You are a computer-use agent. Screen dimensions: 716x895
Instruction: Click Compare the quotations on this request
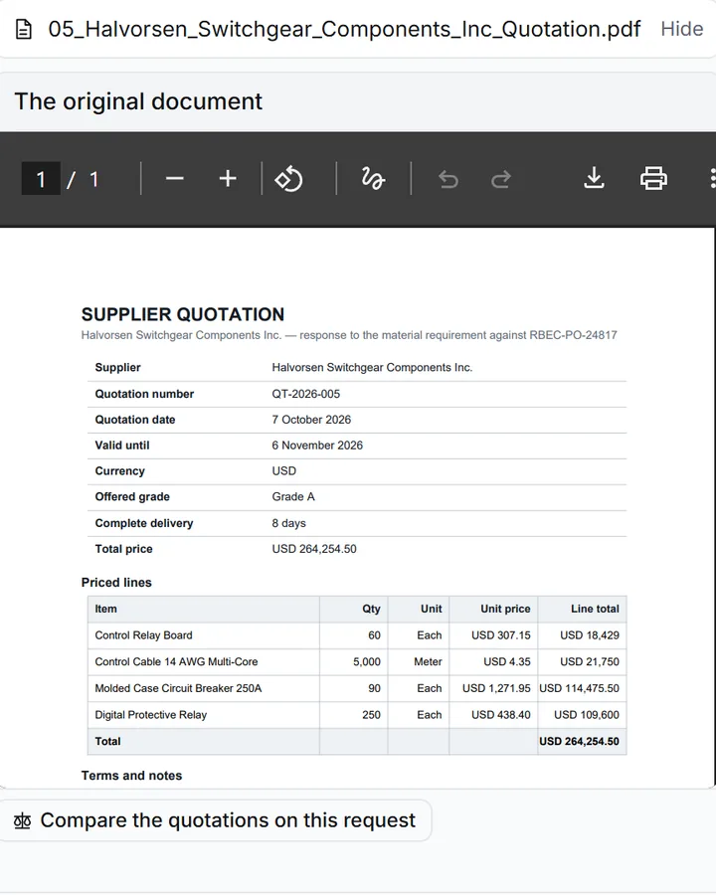click(215, 820)
